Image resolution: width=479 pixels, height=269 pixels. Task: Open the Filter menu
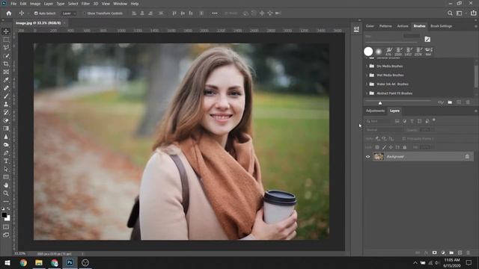[85, 4]
